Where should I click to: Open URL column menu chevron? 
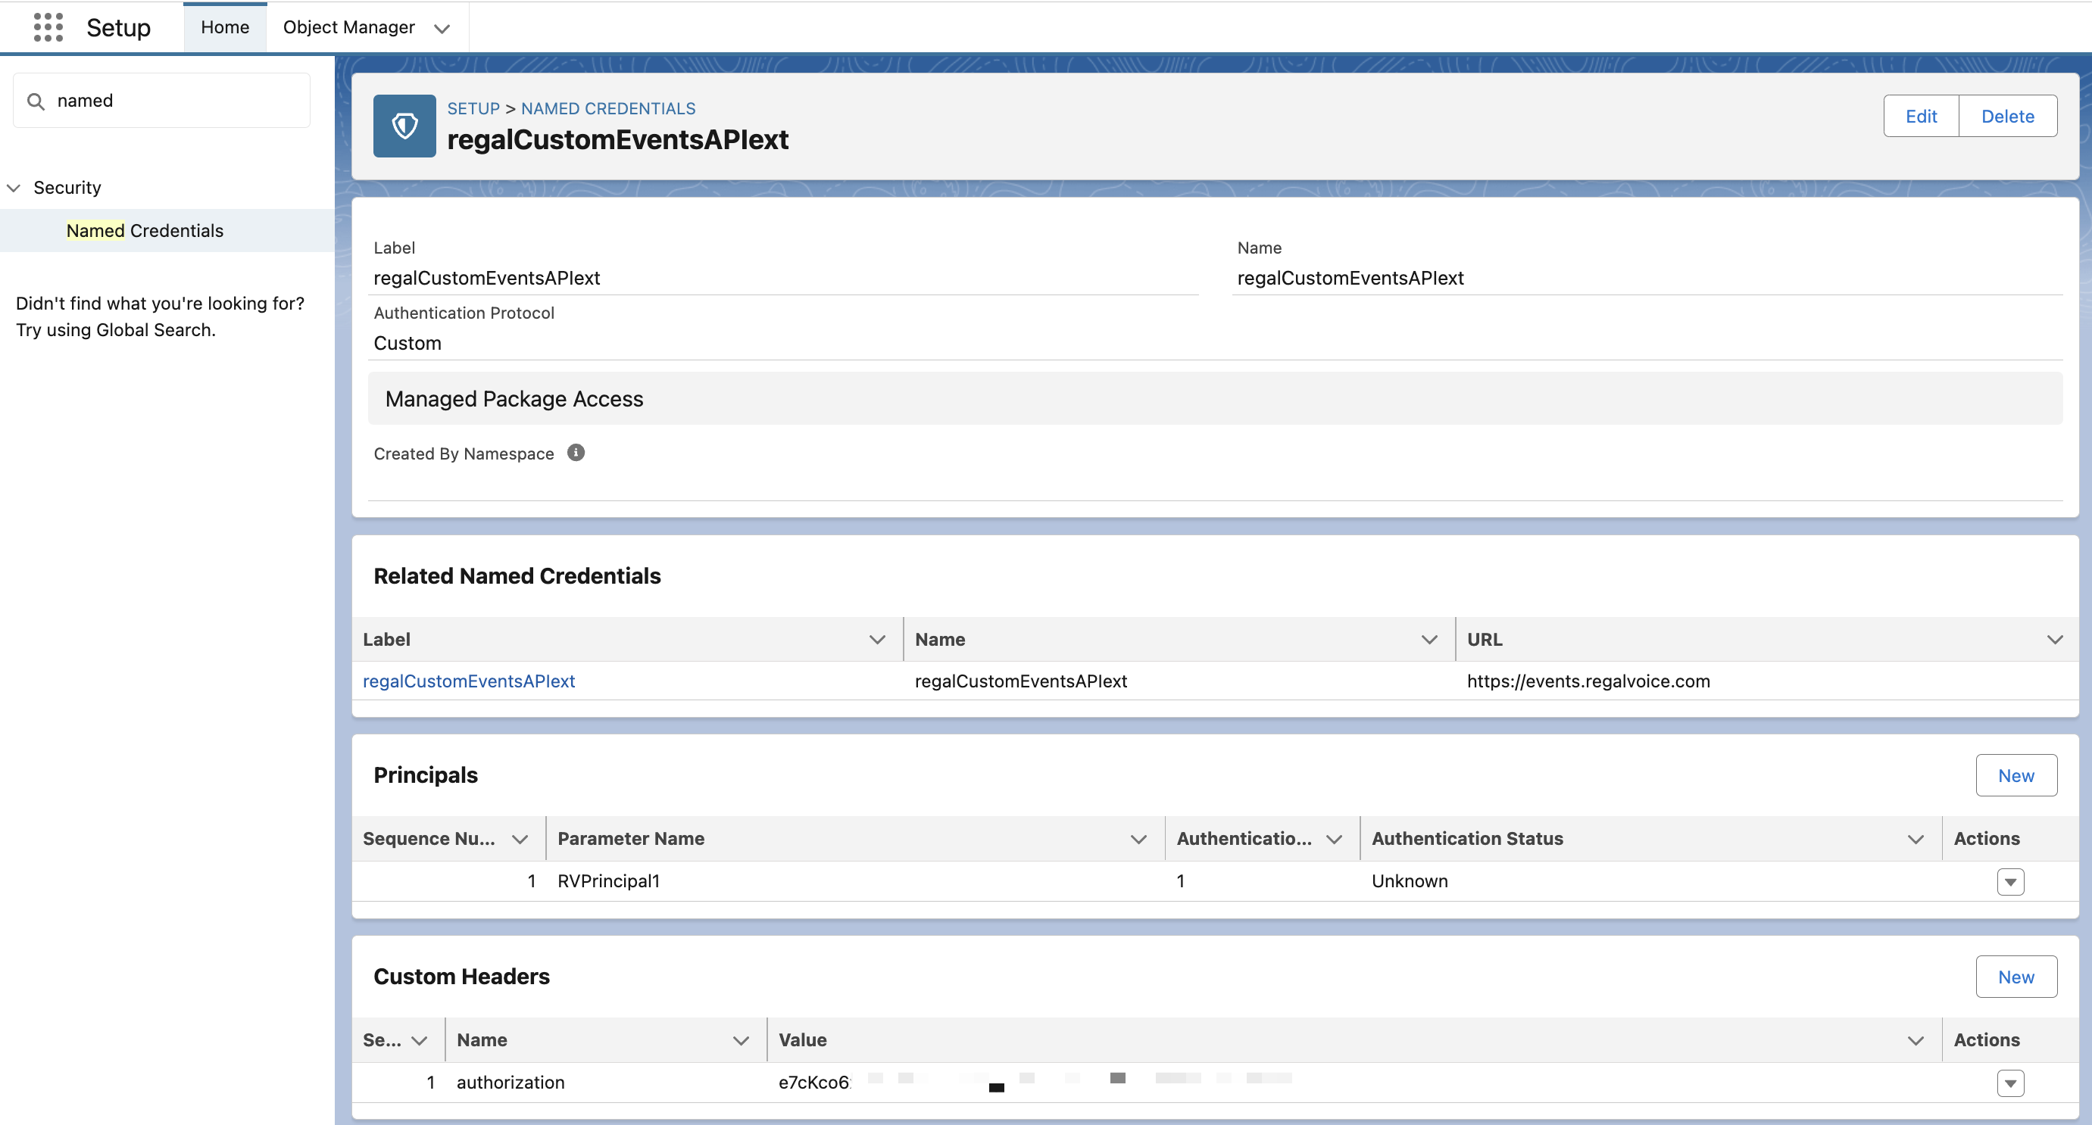[x=2055, y=640]
